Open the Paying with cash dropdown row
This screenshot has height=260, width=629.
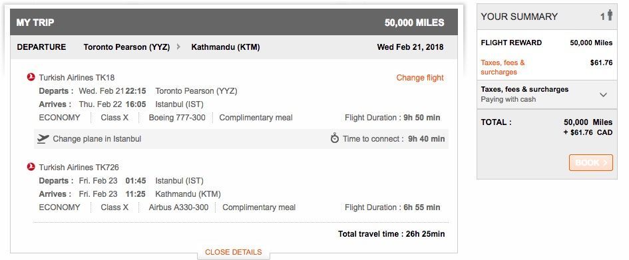point(546,94)
